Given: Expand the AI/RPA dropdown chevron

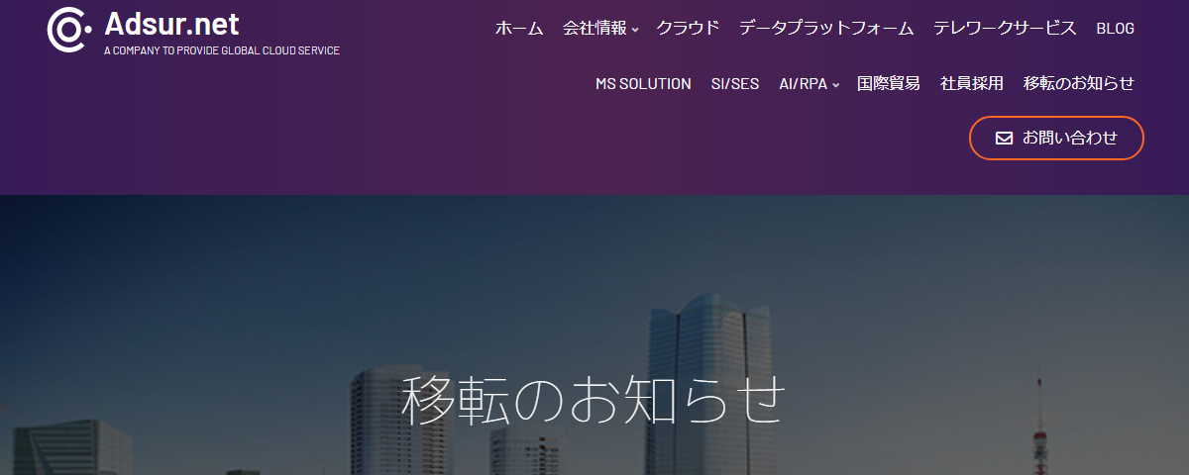Looking at the screenshot, I should (x=835, y=86).
